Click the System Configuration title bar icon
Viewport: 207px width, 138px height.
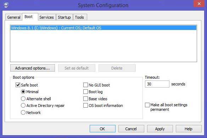tap(6, 5)
